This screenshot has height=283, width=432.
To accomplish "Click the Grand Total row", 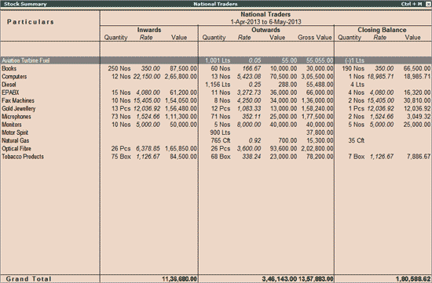I will (216, 278).
